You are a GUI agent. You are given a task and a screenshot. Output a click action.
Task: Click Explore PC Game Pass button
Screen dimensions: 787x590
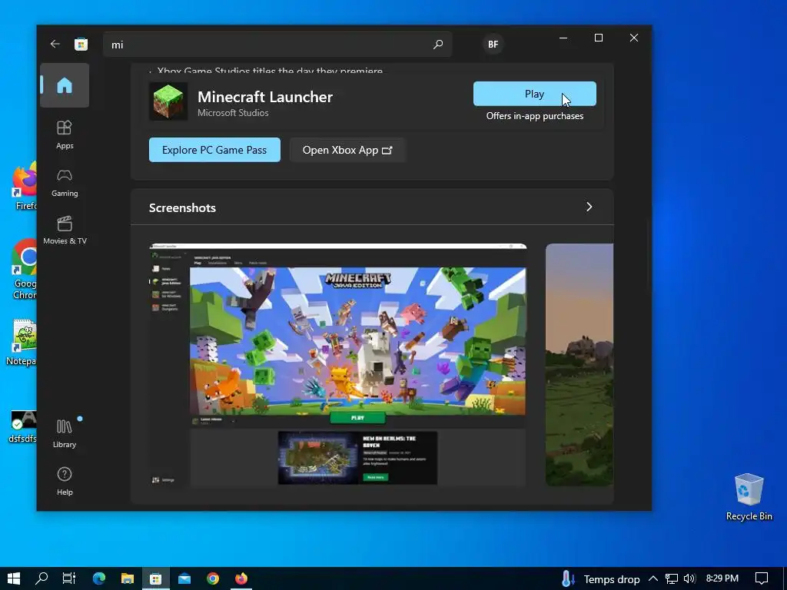(x=214, y=150)
